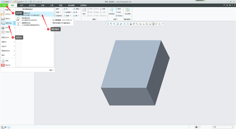Expand the 编辑 group dropdown

[94, 19]
